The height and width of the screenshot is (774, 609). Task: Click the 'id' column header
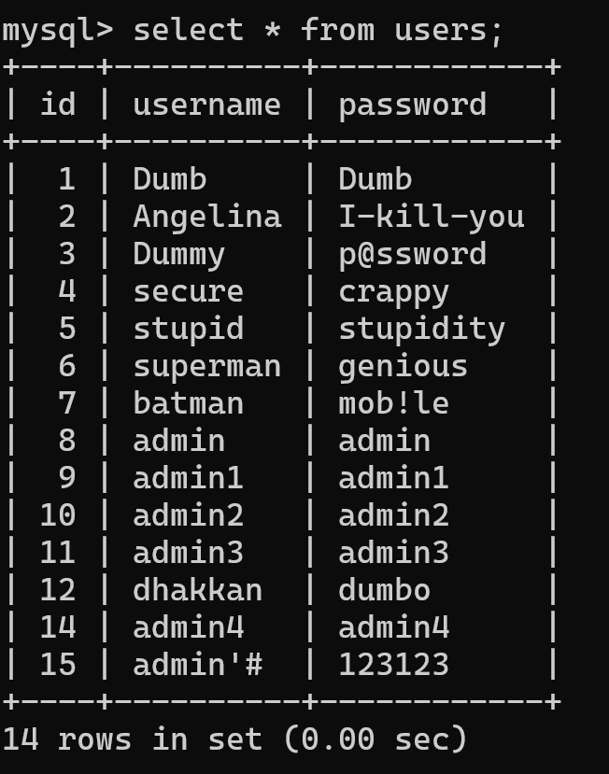click(58, 105)
